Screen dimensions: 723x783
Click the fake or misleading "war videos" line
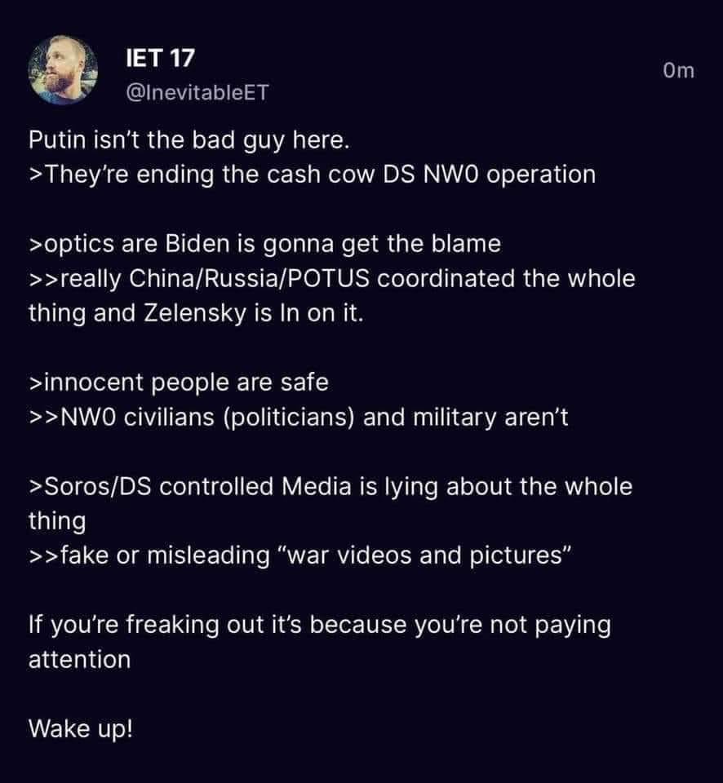(299, 555)
